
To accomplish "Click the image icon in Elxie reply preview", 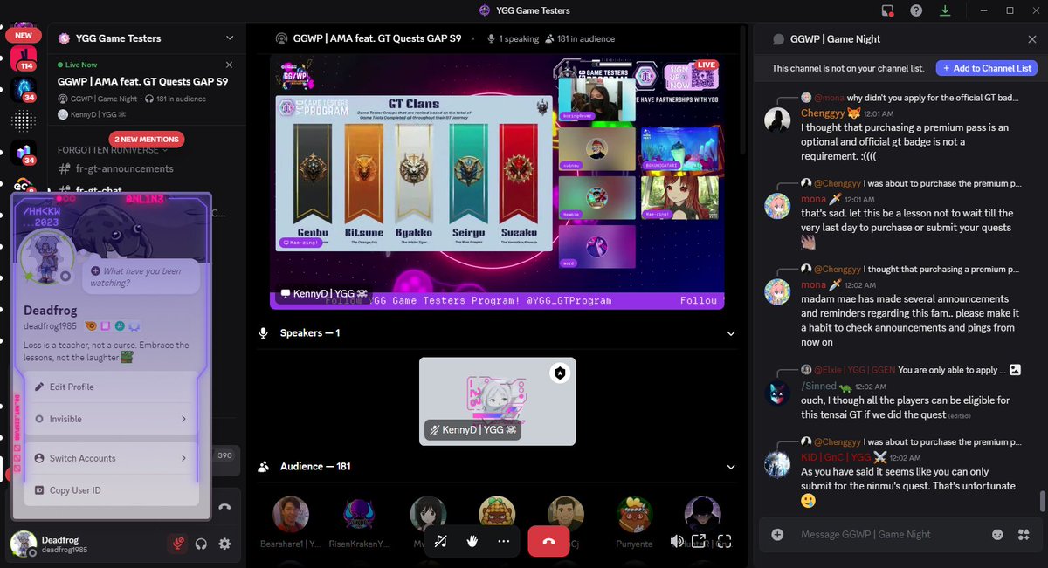I will 1015,370.
